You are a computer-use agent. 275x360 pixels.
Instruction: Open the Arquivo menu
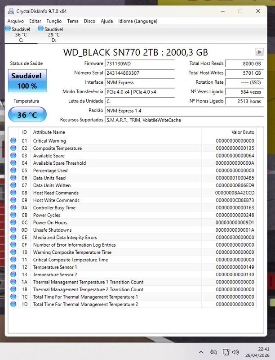(16, 21)
